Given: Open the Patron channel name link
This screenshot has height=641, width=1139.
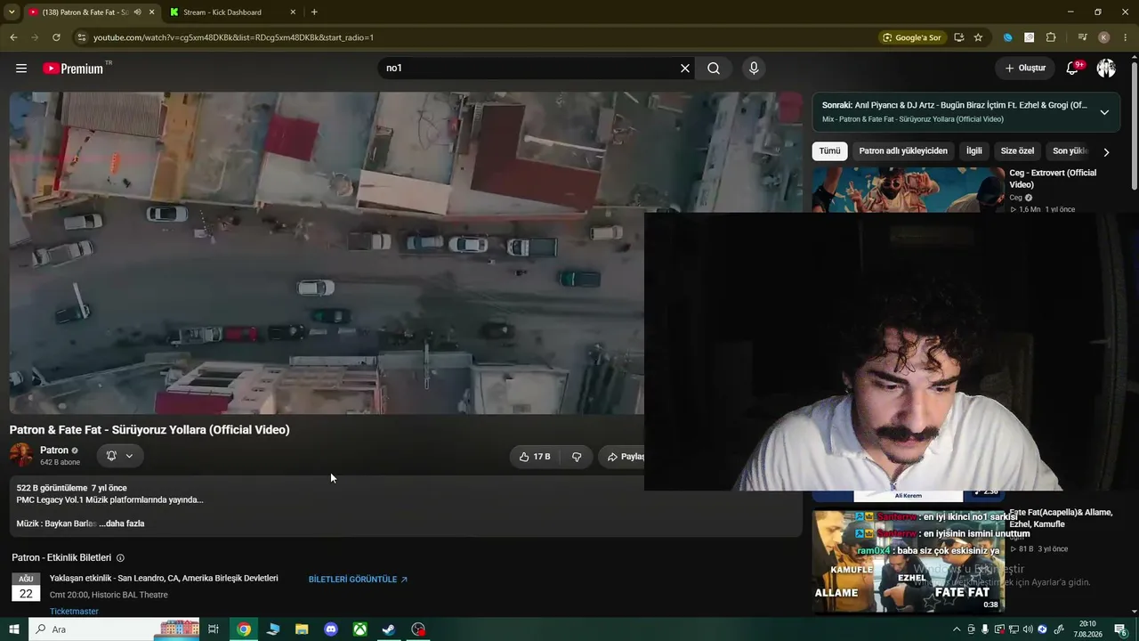Looking at the screenshot, I should click(x=54, y=450).
